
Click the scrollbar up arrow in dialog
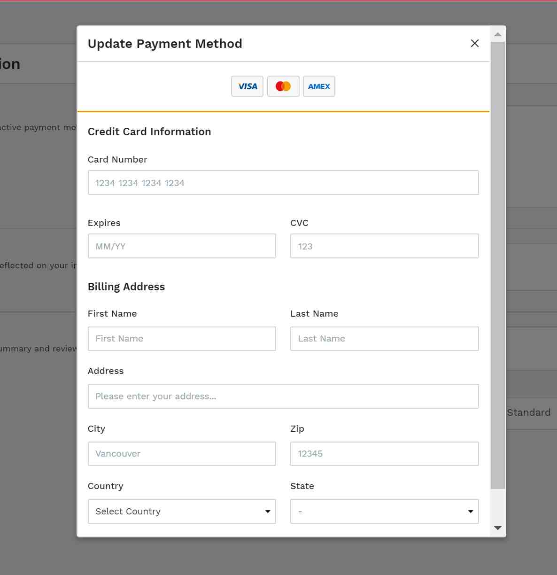(498, 34)
